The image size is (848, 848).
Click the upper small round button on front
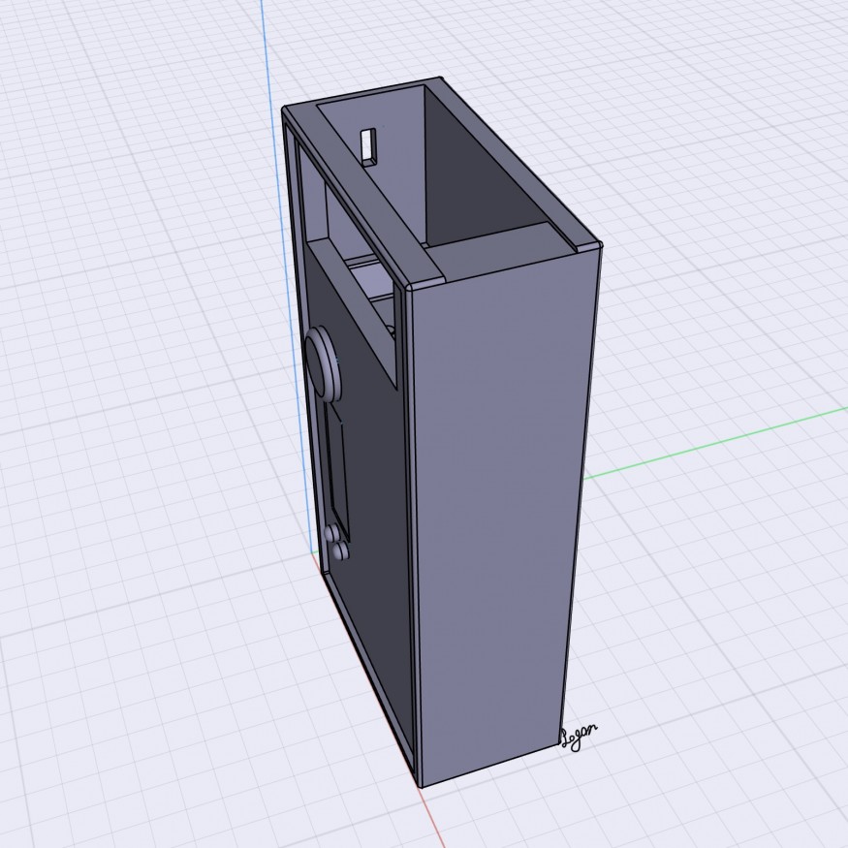(x=332, y=534)
